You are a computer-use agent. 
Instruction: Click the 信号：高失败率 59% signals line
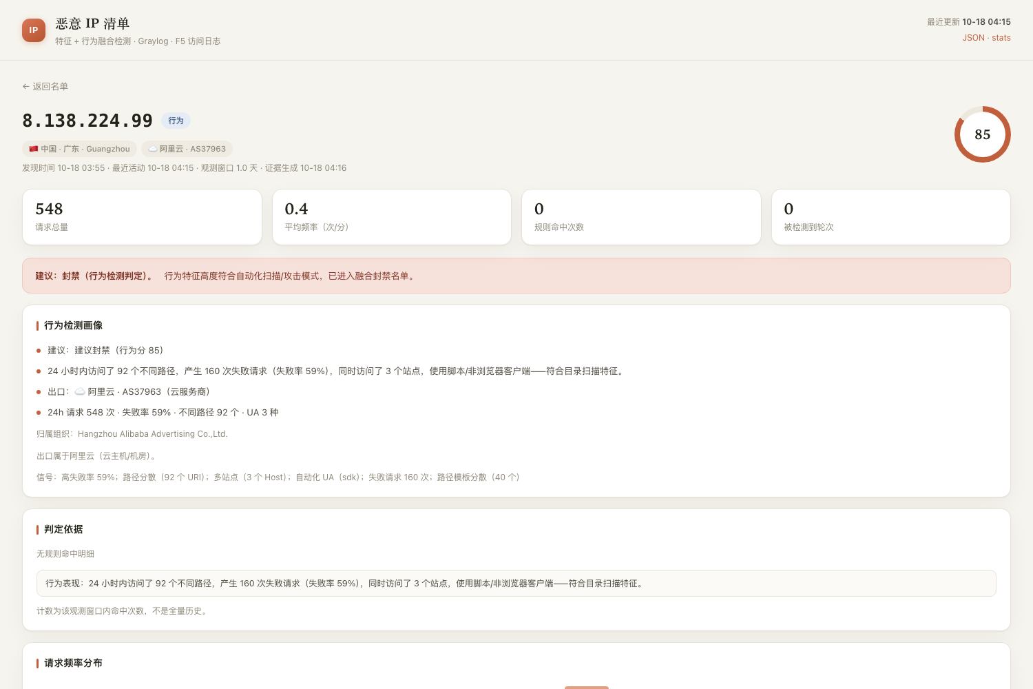point(280,477)
